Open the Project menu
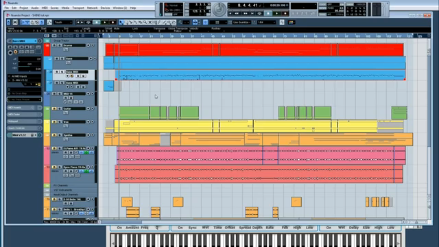Image resolution: width=439 pixels, height=247 pixels. coord(24,8)
